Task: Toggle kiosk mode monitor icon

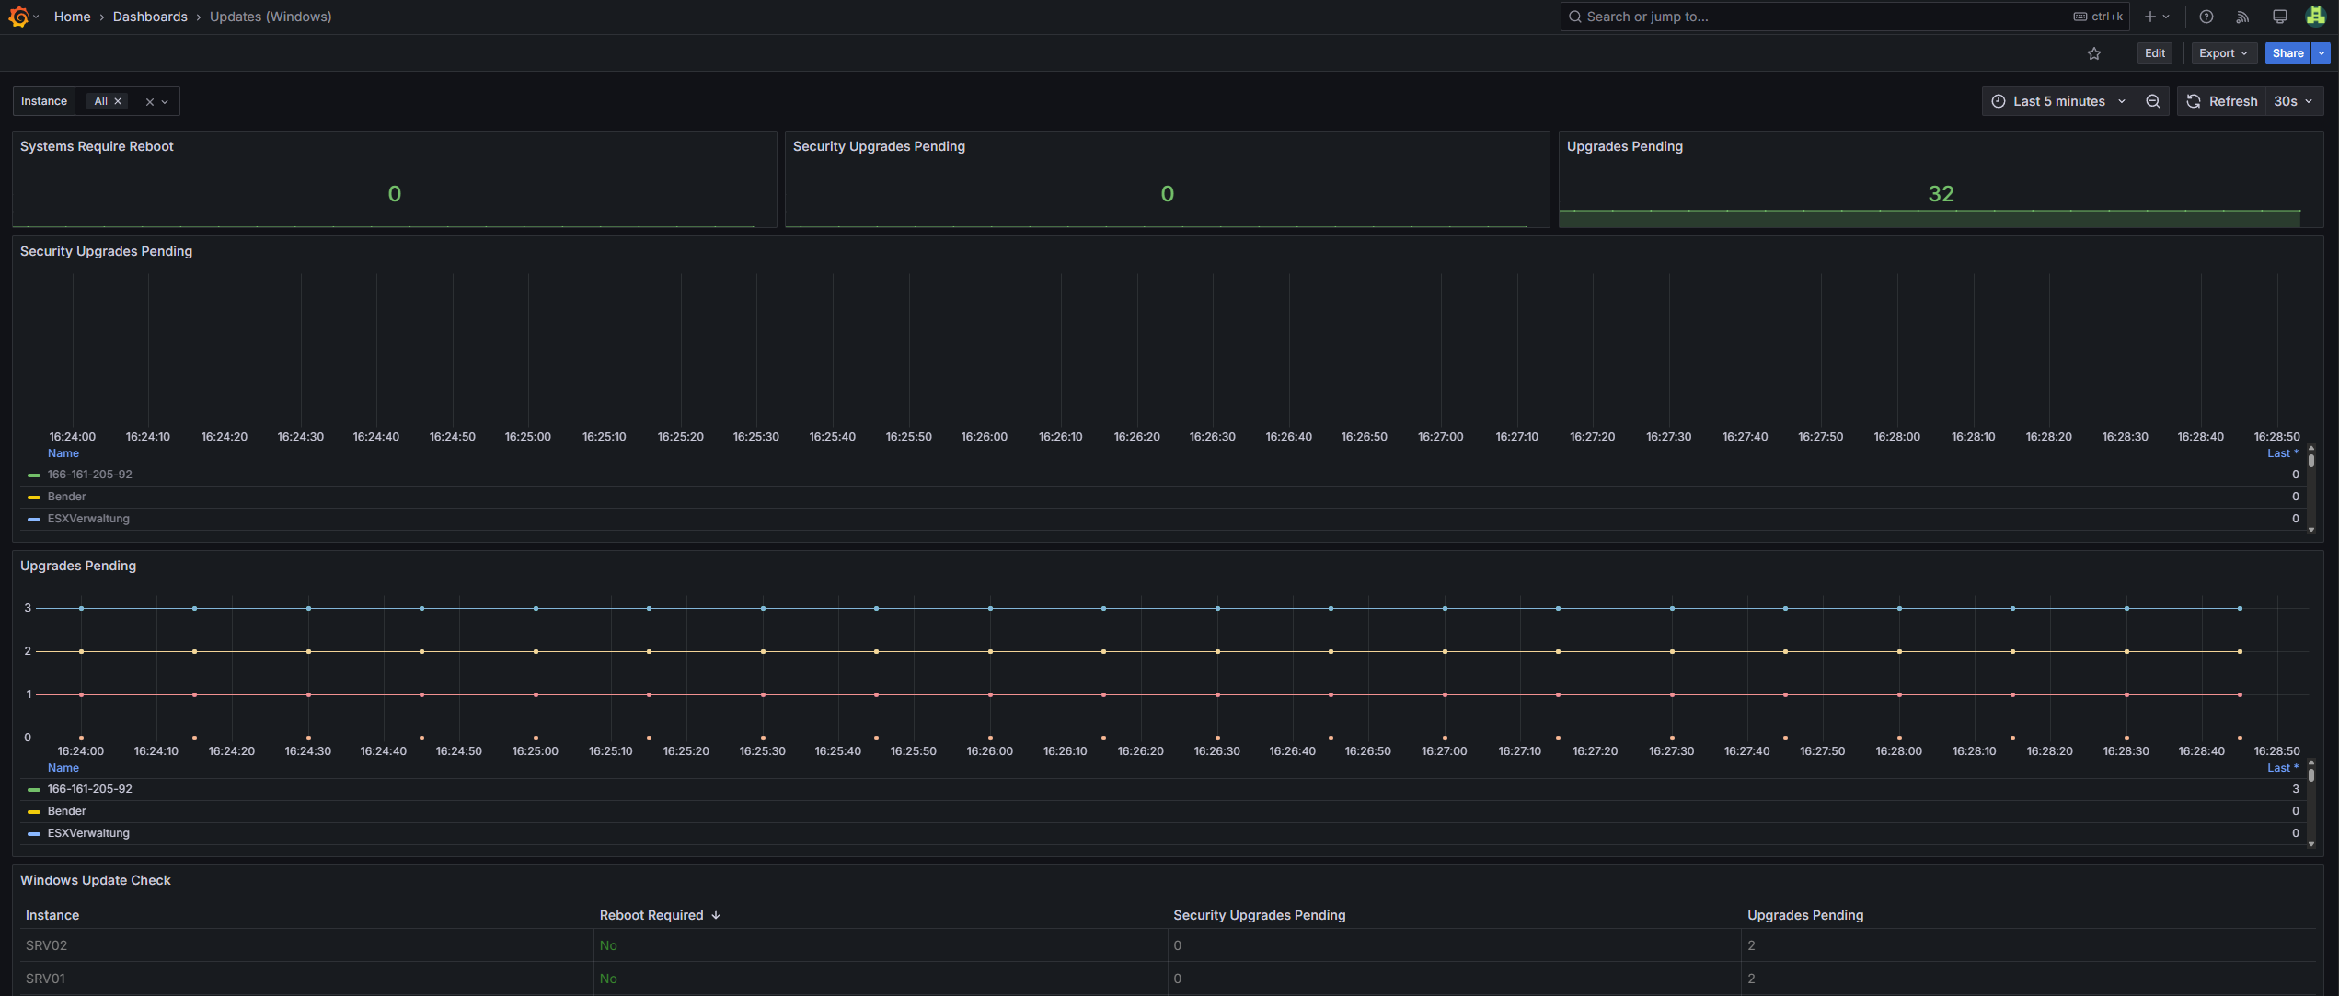Action: tap(2279, 17)
